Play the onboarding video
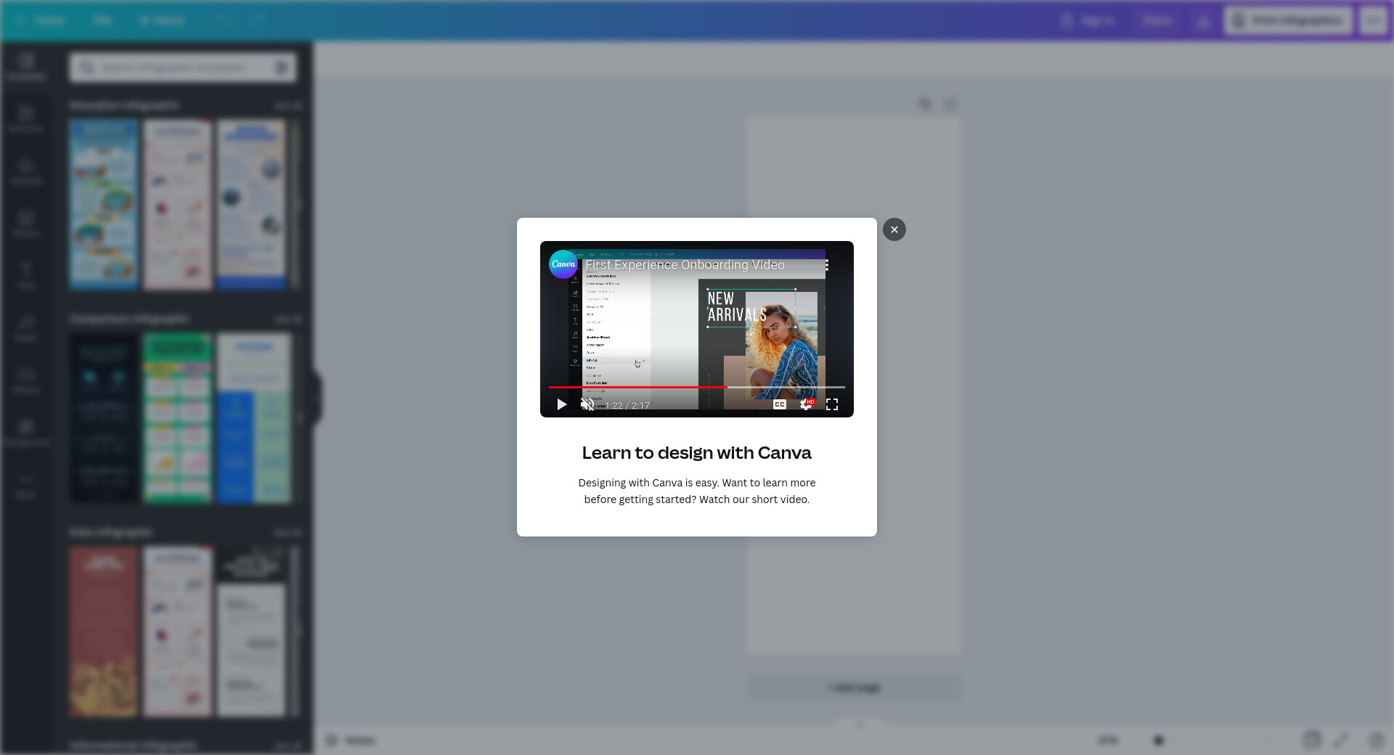This screenshot has width=1394, height=755. click(x=561, y=404)
